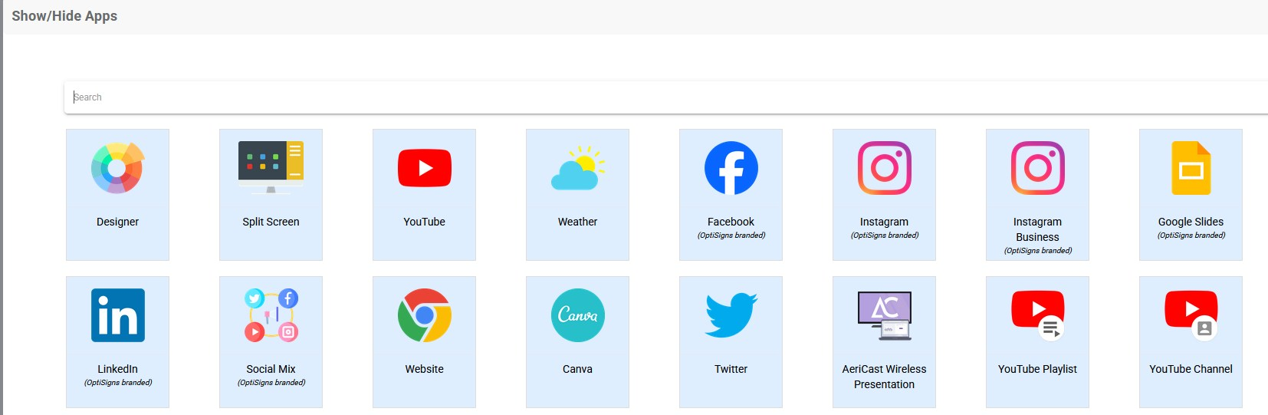Choose the LinkedIn app icon
1268x415 pixels.
point(117,315)
